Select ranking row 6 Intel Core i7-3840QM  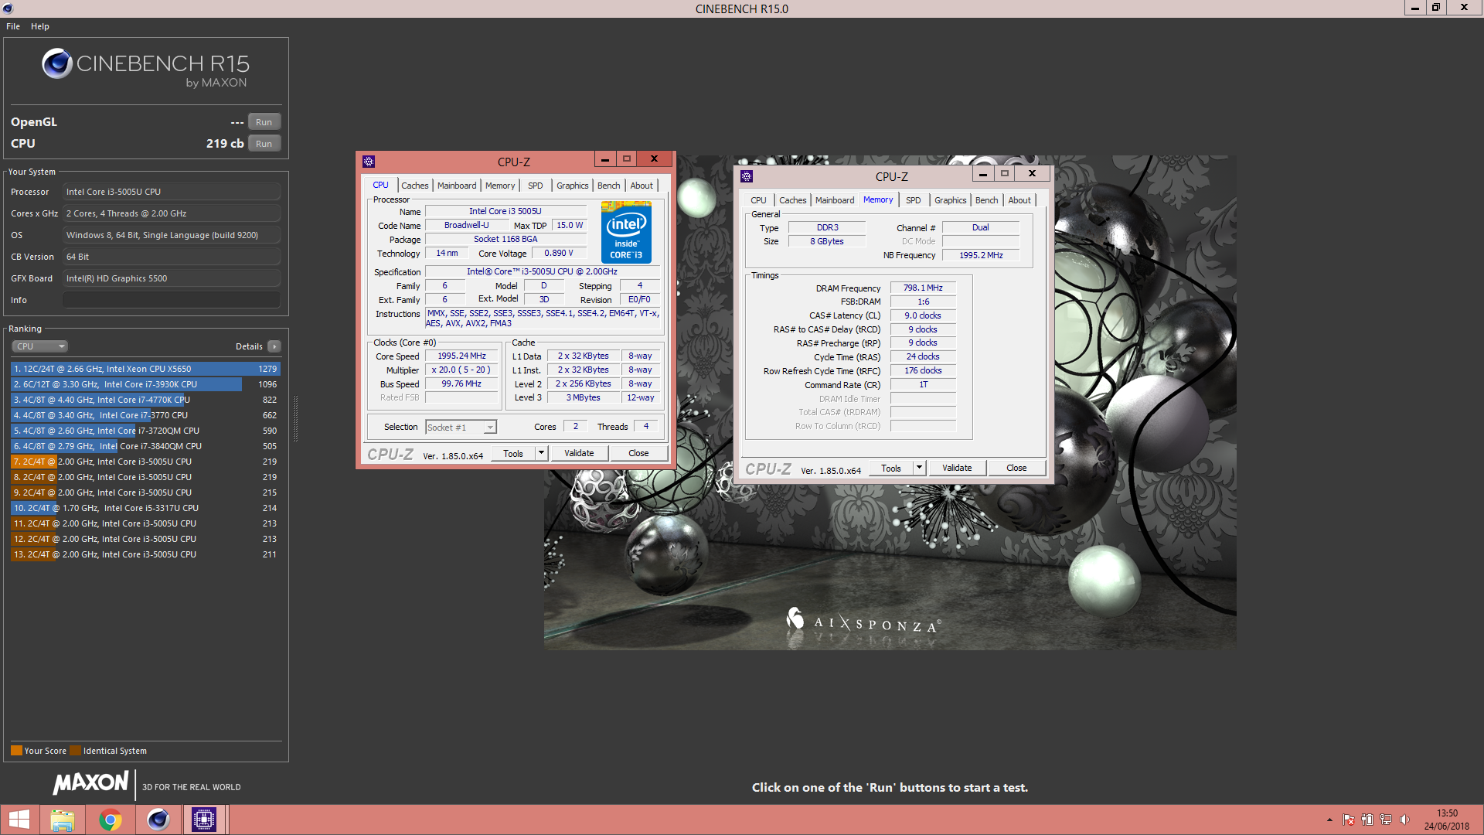point(145,446)
